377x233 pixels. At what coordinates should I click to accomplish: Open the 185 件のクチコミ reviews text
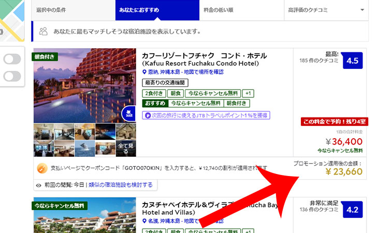319,61
